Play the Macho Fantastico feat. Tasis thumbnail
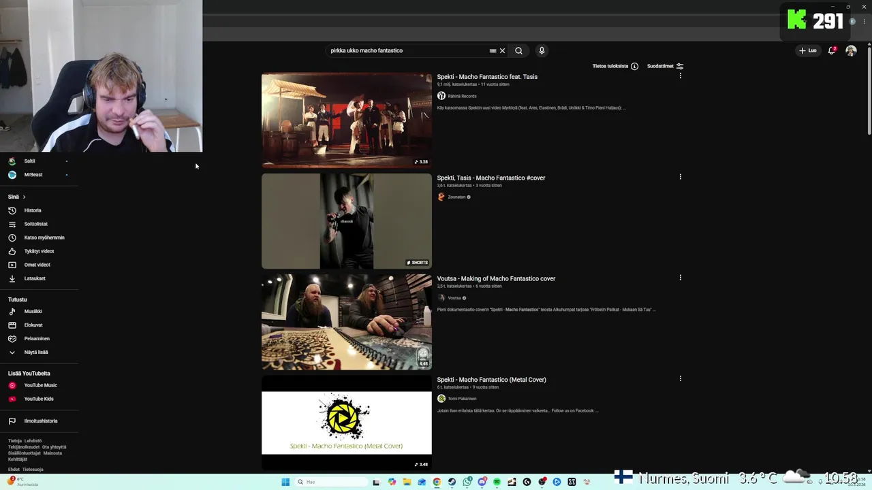This screenshot has height=490, width=872. coord(347,120)
